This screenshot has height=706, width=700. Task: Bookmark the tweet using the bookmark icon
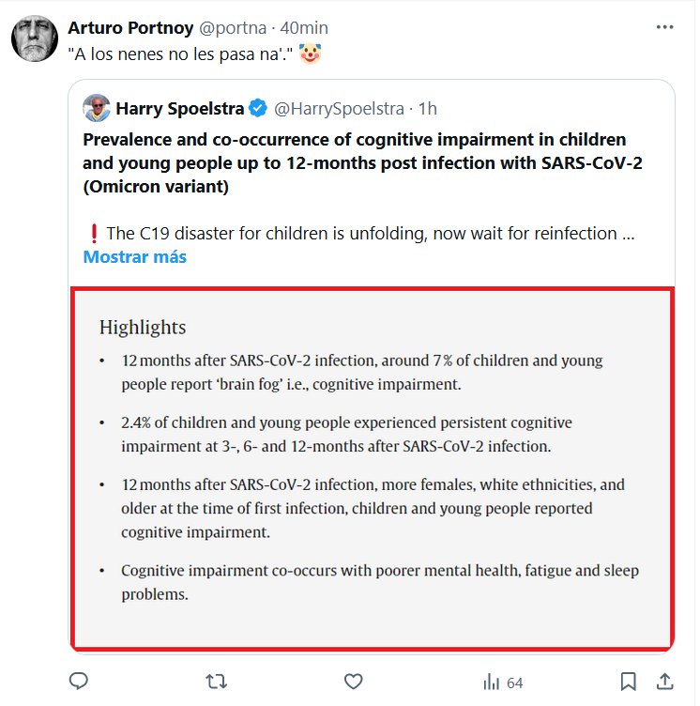point(629,681)
